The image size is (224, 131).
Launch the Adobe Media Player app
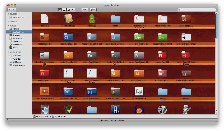(45, 91)
